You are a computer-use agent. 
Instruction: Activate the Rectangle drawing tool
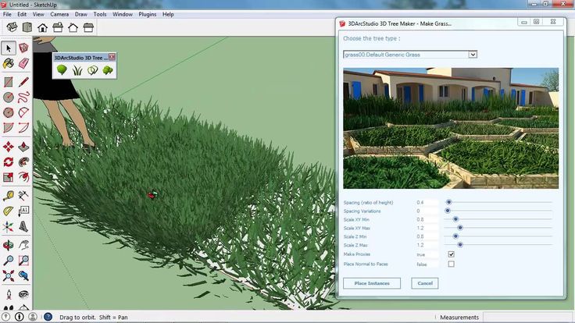[x=9, y=82]
